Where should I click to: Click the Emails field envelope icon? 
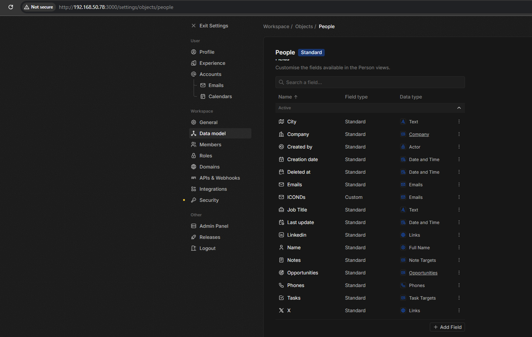click(x=281, y=184)
